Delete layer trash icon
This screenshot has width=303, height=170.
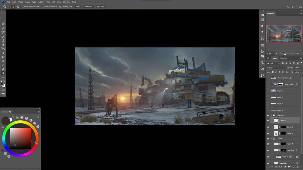click(297, 167)
